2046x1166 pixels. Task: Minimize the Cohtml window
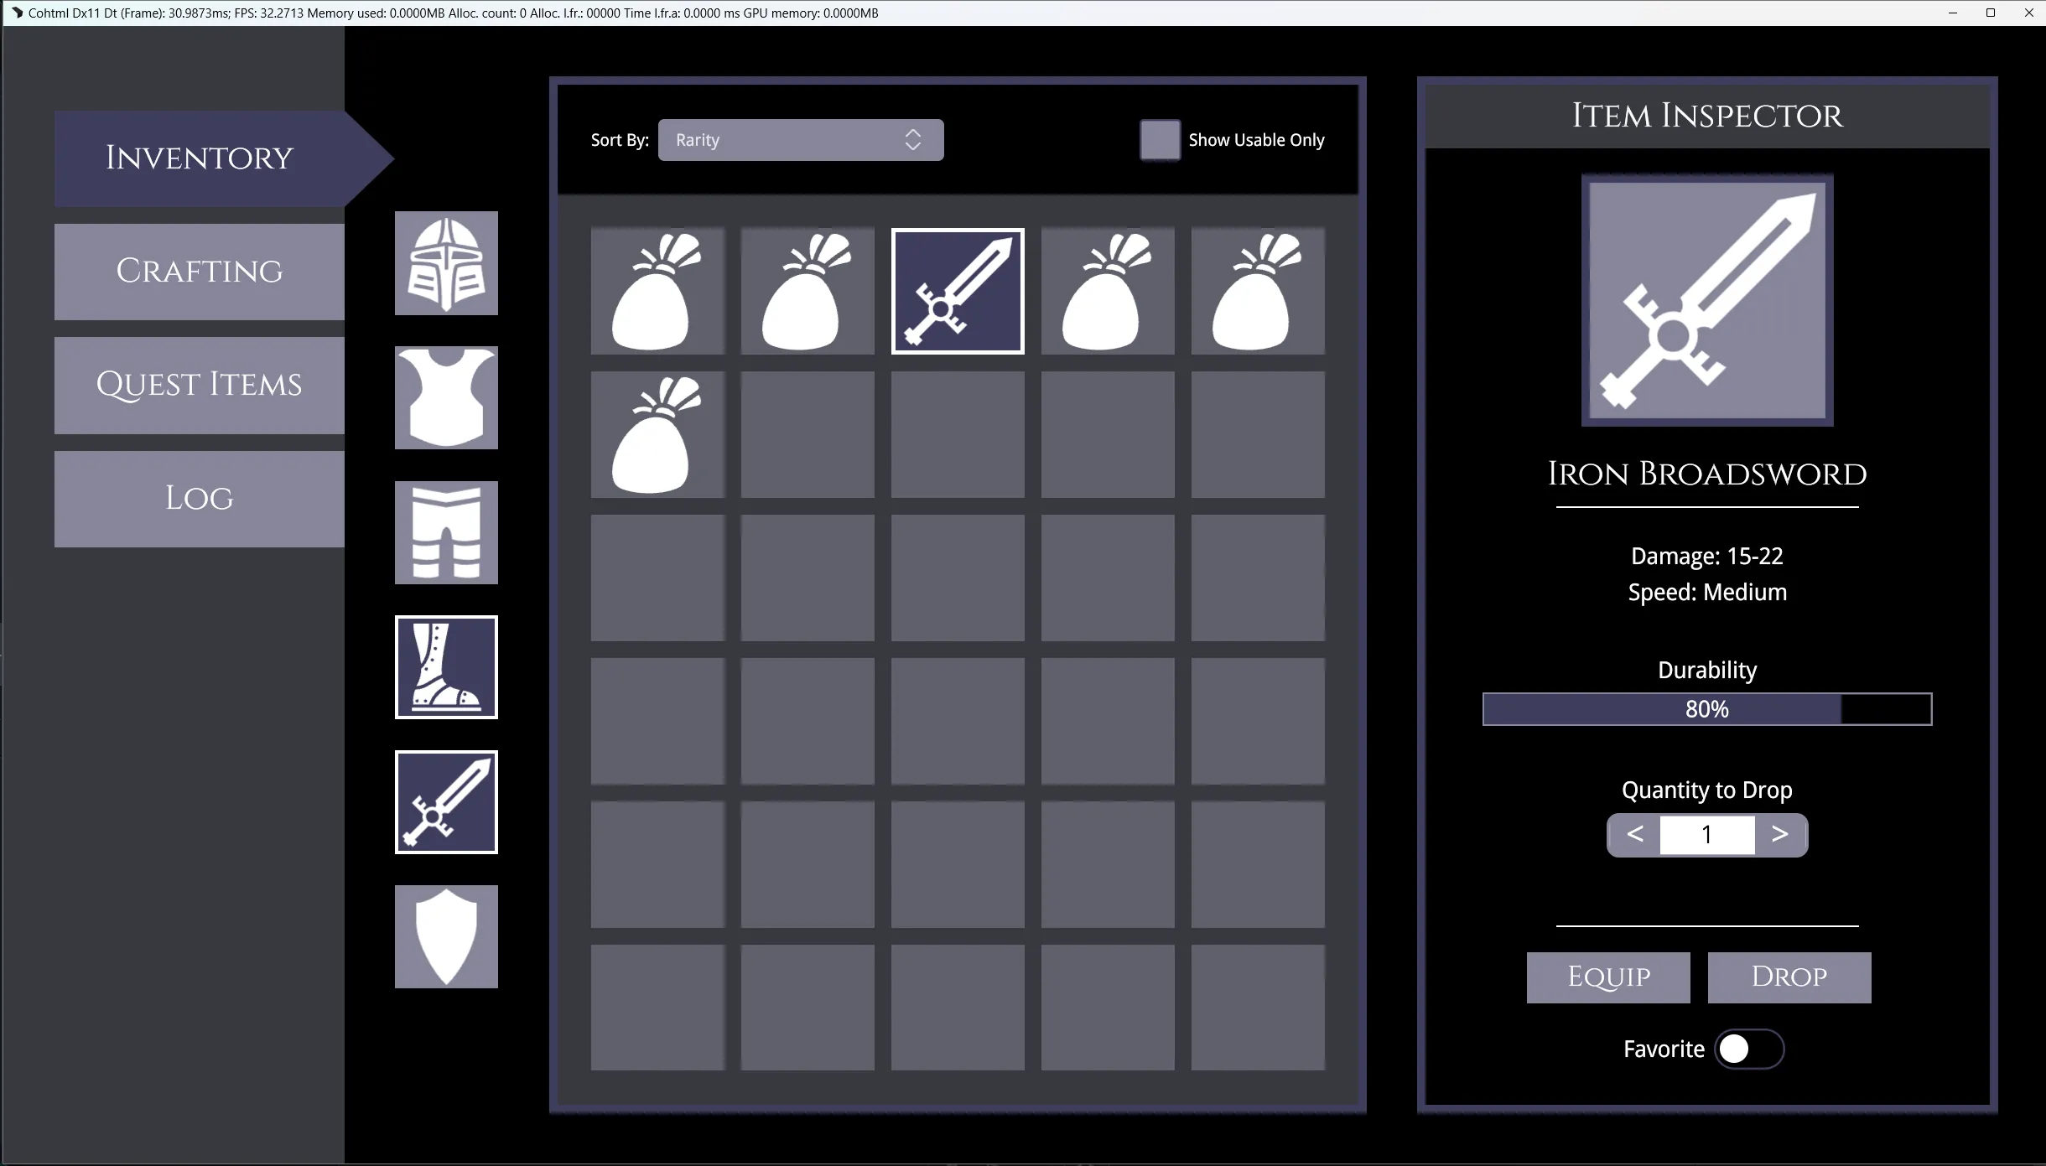point(1952,13)
